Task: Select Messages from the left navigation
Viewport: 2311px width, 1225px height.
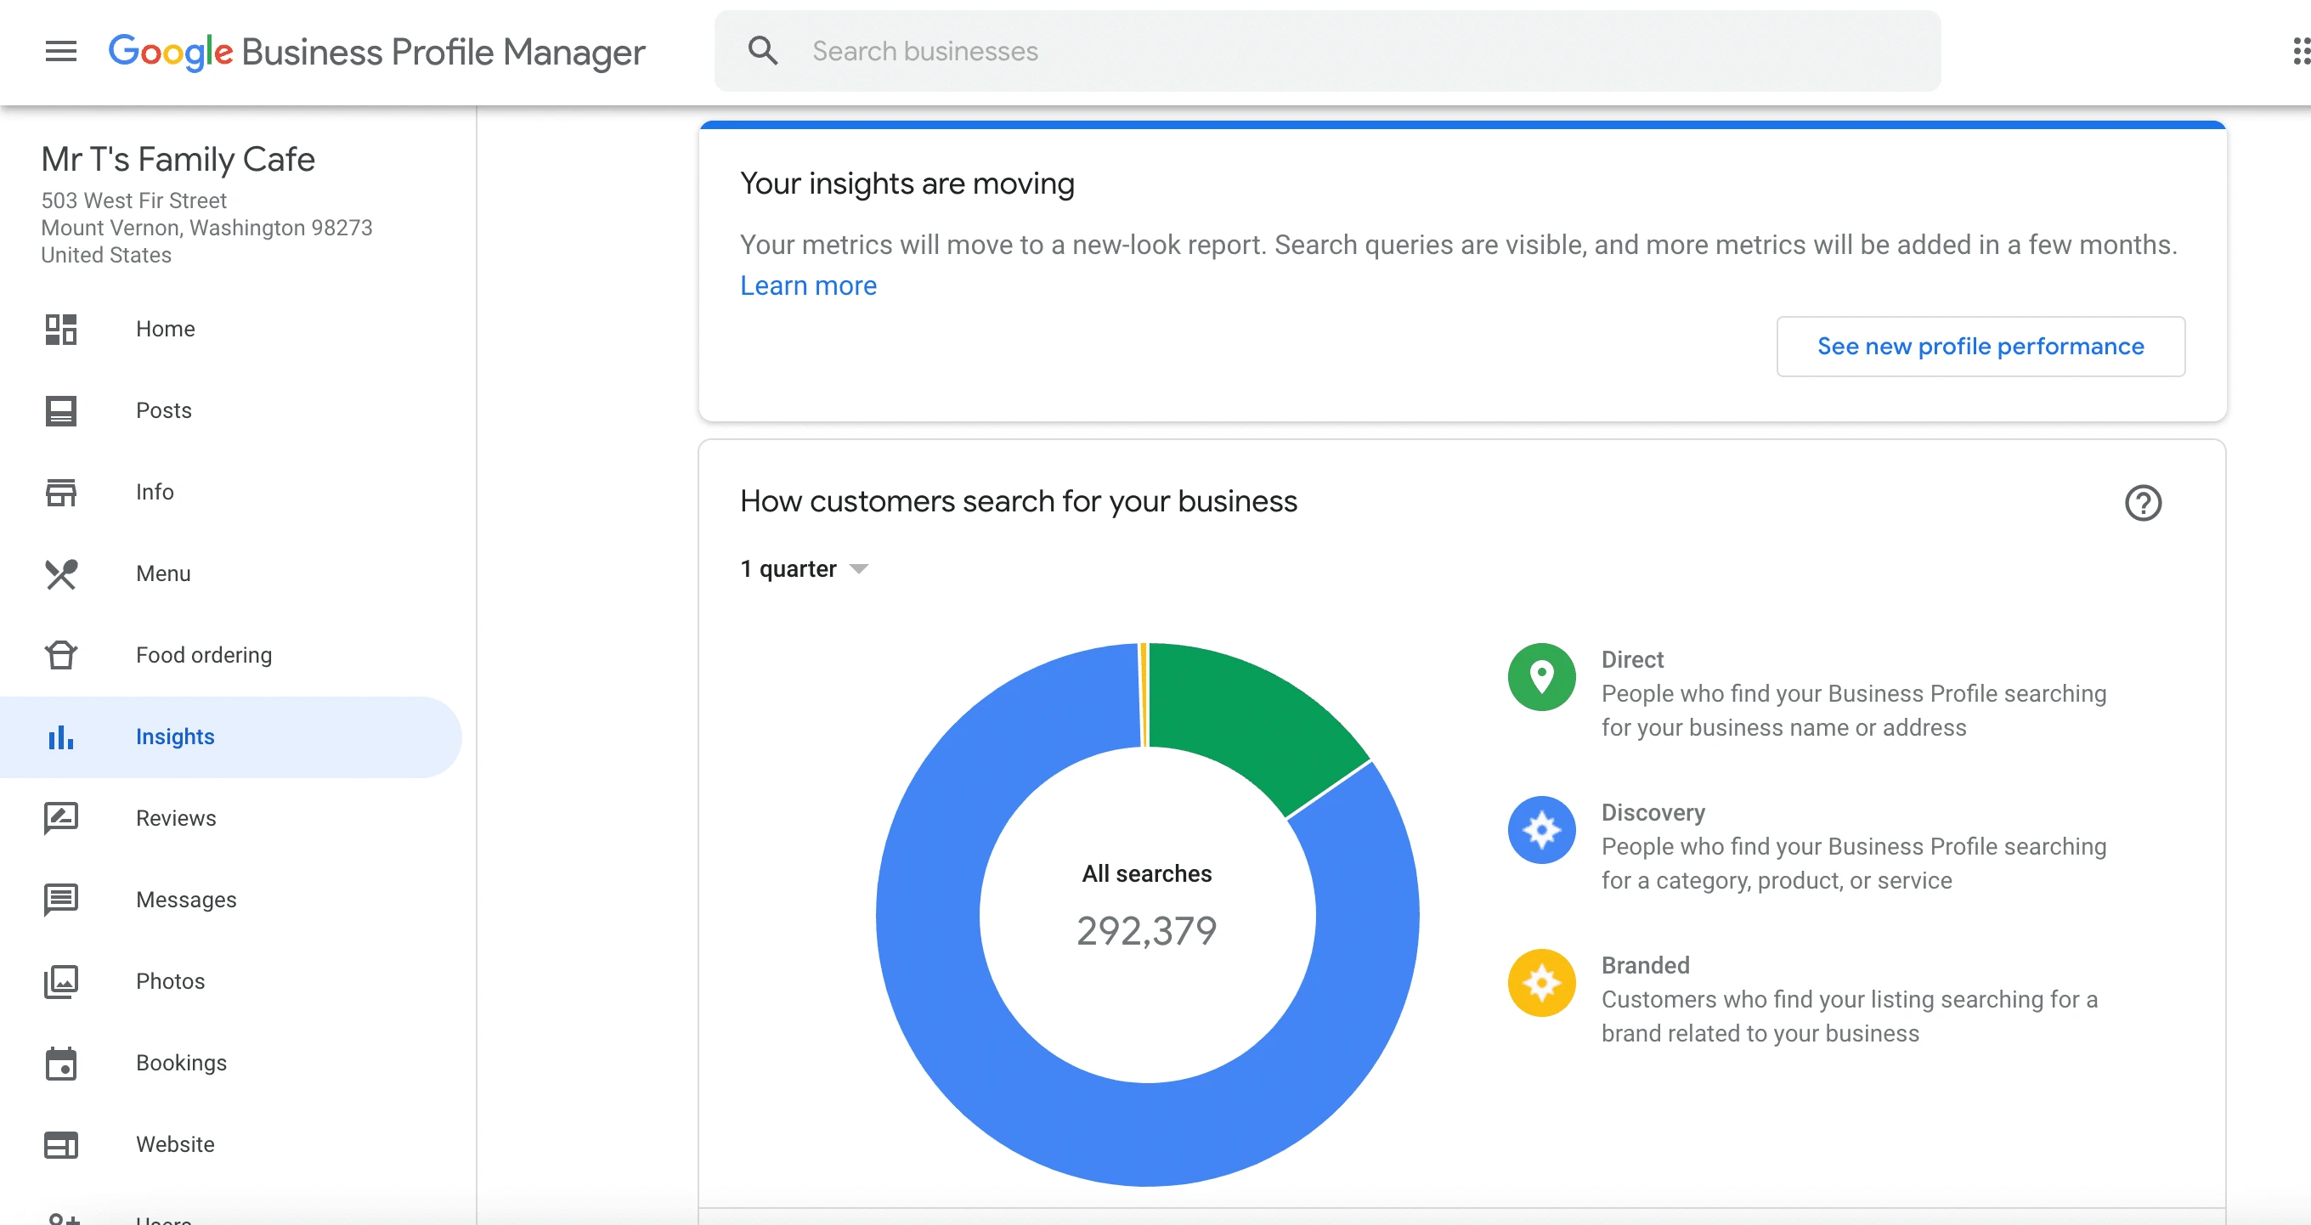Action: [x=186, y=900]
